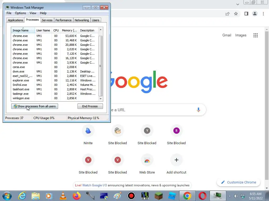Open Windows Media Player from taskbar
This screenshot has width=269, height=201.
coord(49,196)
